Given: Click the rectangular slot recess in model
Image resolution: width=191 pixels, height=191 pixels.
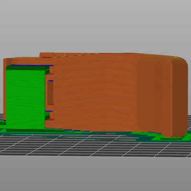Looking at the screenshot, I should tap(51, 93).
